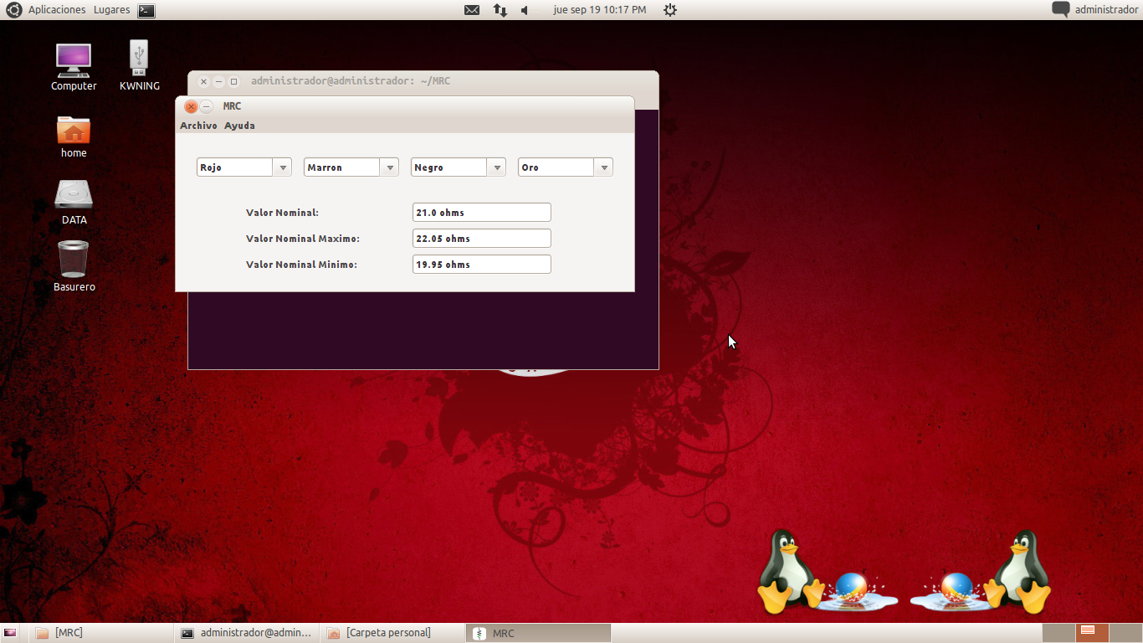Click the terminal title 'administrador@administrador: ~/MRC'
The image size is (1143, 643).
(351, 81)
